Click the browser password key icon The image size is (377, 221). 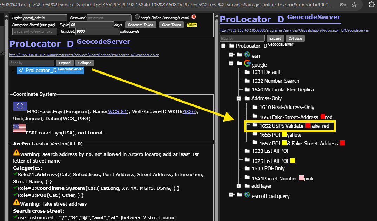point(343,5)
